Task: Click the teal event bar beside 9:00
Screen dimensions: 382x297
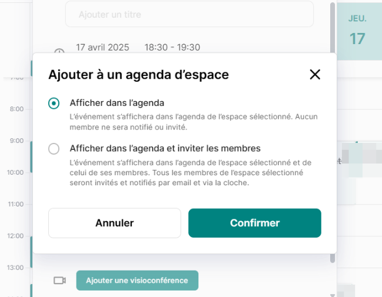Action: tap(31, 157)
